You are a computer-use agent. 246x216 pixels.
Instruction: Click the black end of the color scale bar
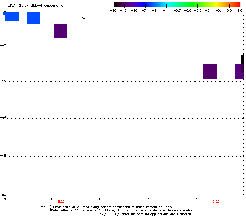click(117, 4)
